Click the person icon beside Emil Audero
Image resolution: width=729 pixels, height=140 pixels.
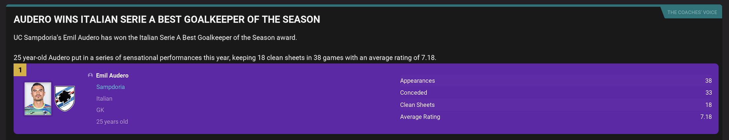(x=90, y=76)
